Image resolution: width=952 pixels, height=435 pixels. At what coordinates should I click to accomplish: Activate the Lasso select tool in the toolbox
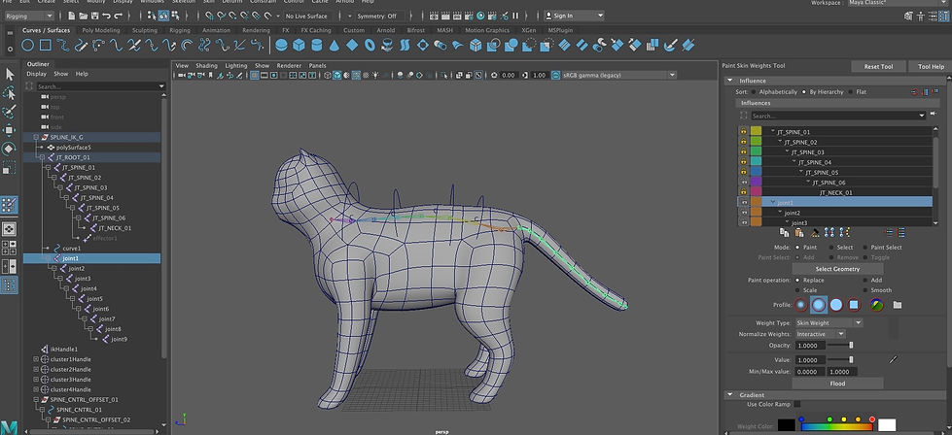coord(10,92)
